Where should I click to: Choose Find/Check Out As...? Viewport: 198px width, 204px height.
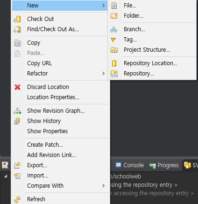60,29
